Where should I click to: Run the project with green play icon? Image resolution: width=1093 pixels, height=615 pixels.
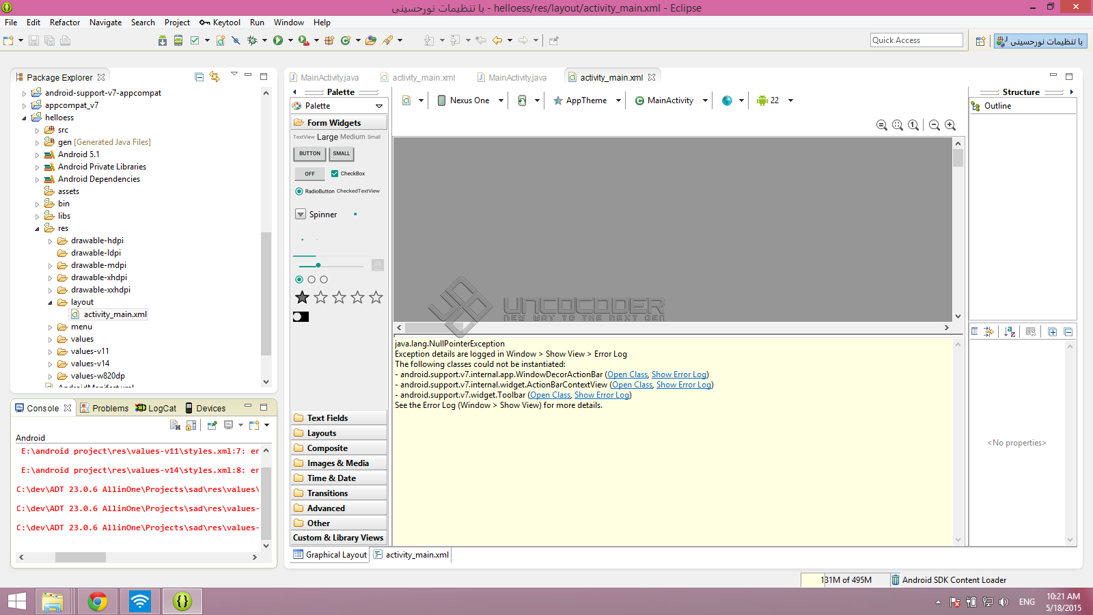[278, 40]
